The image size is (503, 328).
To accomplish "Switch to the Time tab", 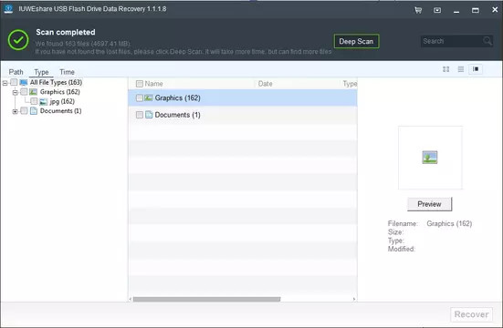I will click(67, 72).
